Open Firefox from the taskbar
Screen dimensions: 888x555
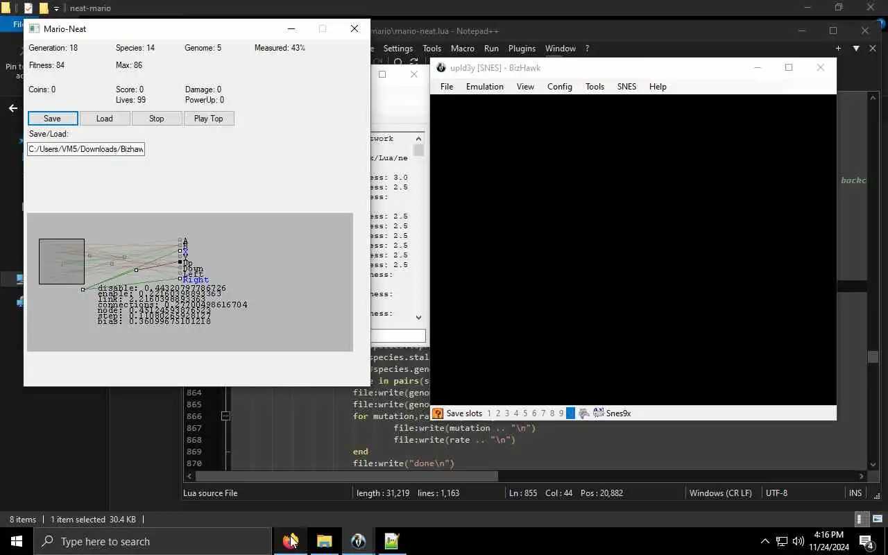pyautogui.click(x=291, y=541)
